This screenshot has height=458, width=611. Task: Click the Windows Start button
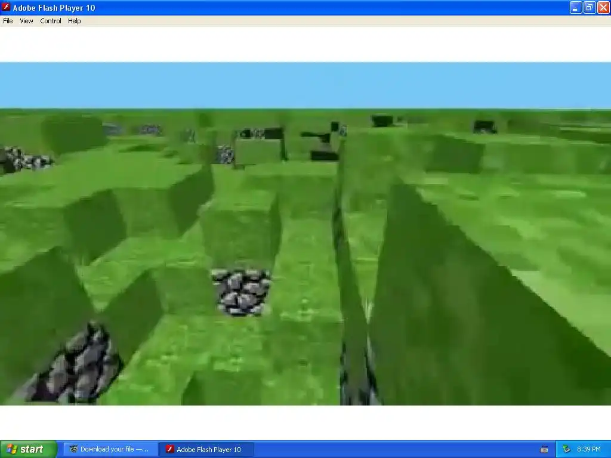click(x=29, y=449)
